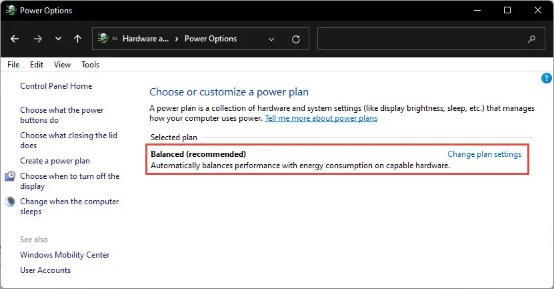This screenshot has height=289, width=554.
Task: Open the recent locations chevron
Action: 58,39
